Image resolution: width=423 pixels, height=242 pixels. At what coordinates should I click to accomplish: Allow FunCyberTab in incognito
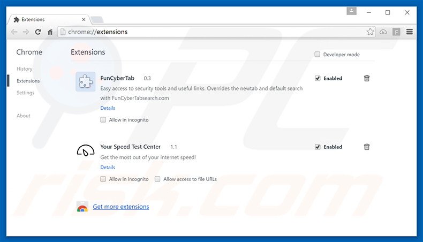[103, 120]
